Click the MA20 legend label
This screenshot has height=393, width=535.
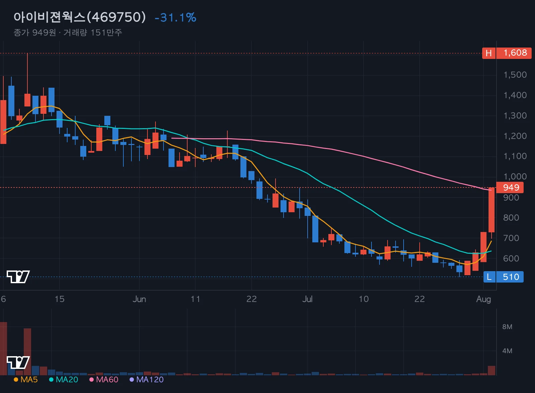67,380
